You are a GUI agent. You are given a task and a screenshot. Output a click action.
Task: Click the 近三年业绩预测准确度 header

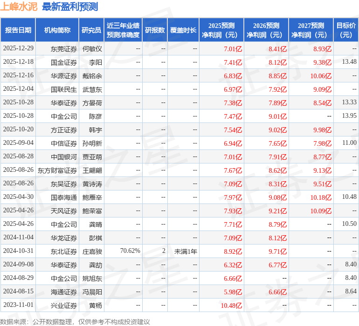(x=123, y=30)
